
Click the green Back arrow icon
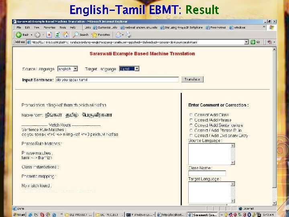pyautogui.click(x=18, y=35)
